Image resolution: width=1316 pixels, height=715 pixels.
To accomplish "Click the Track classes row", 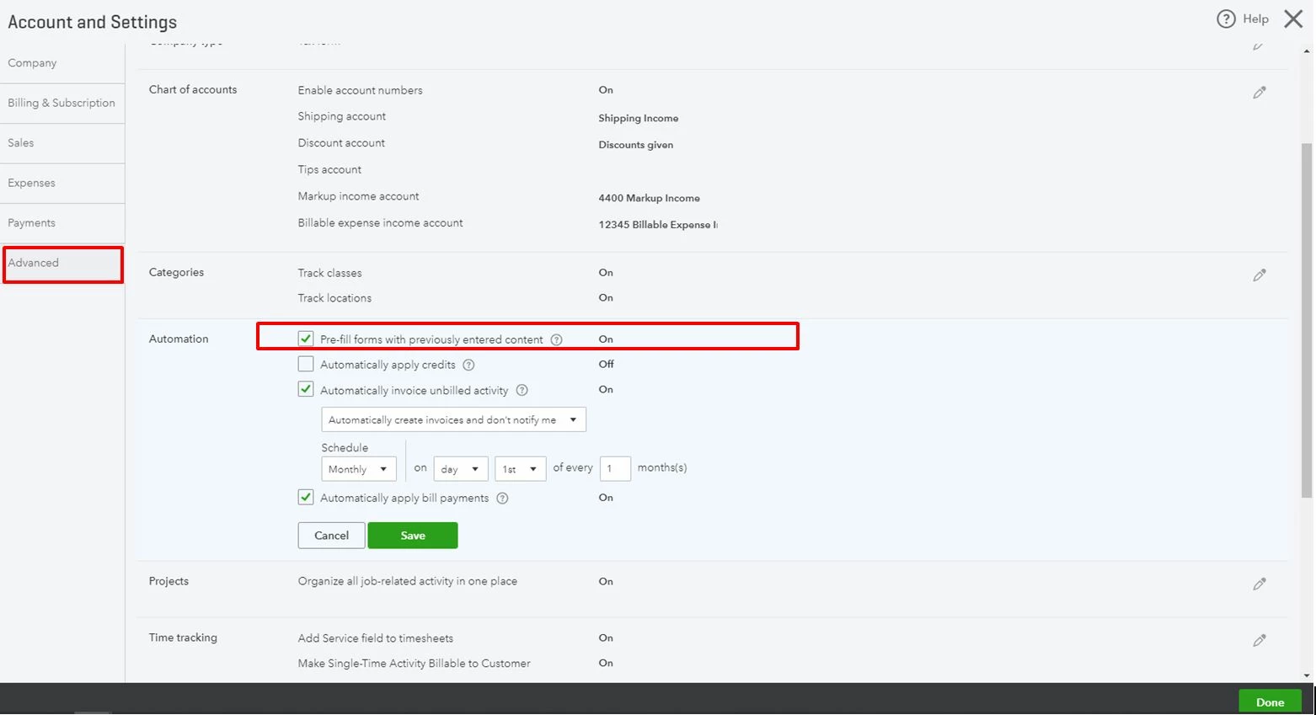I will (455, 273).
